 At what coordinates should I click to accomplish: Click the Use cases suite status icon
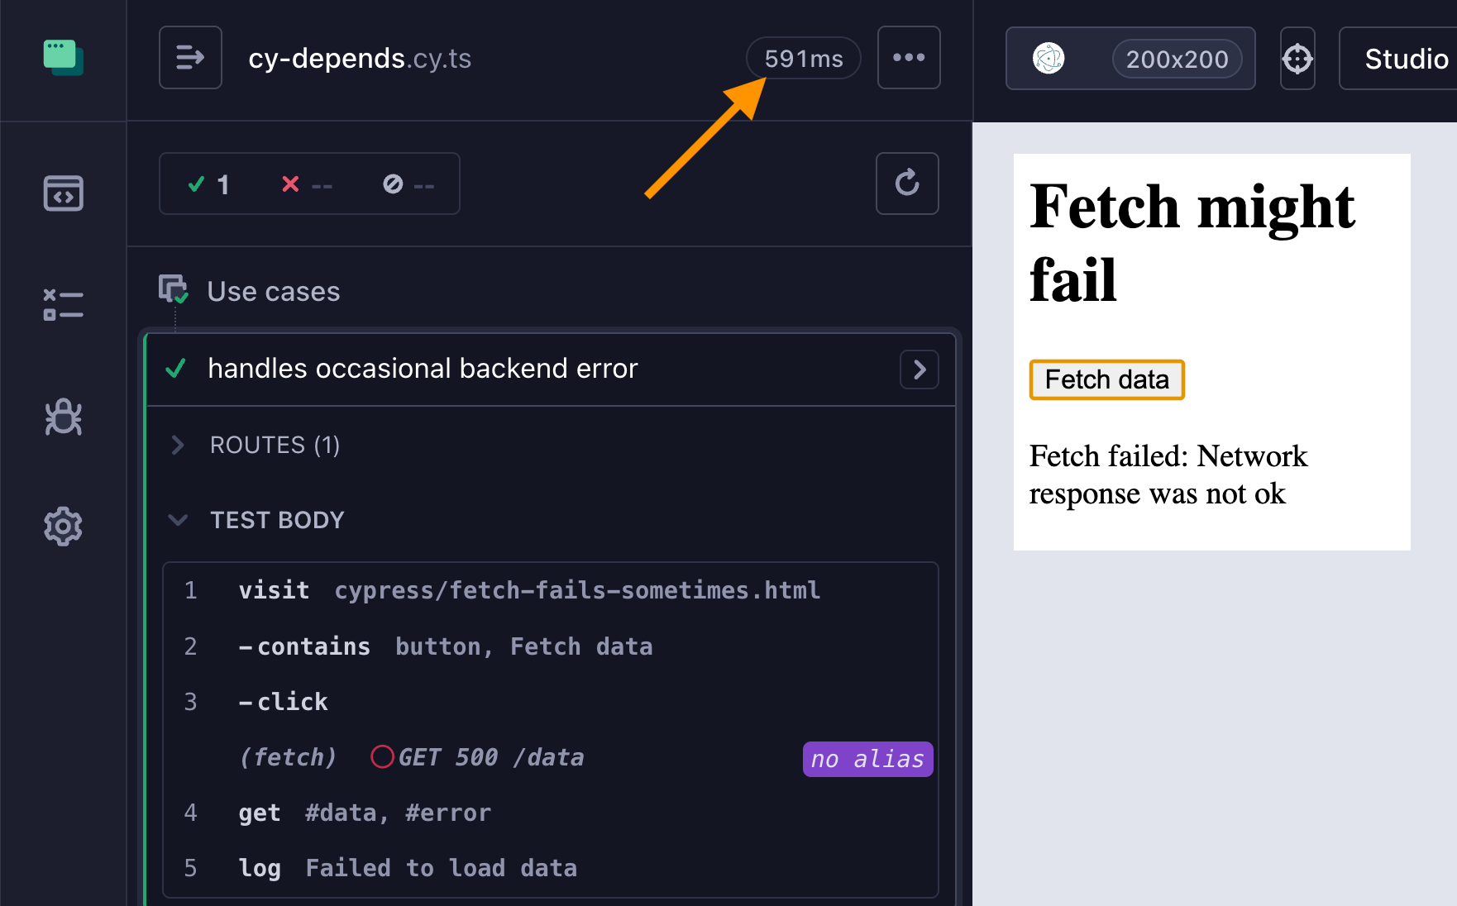coord(174,289)
